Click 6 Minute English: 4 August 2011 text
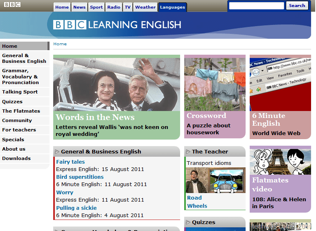316x231 pixels. click(x=100, y=215)
